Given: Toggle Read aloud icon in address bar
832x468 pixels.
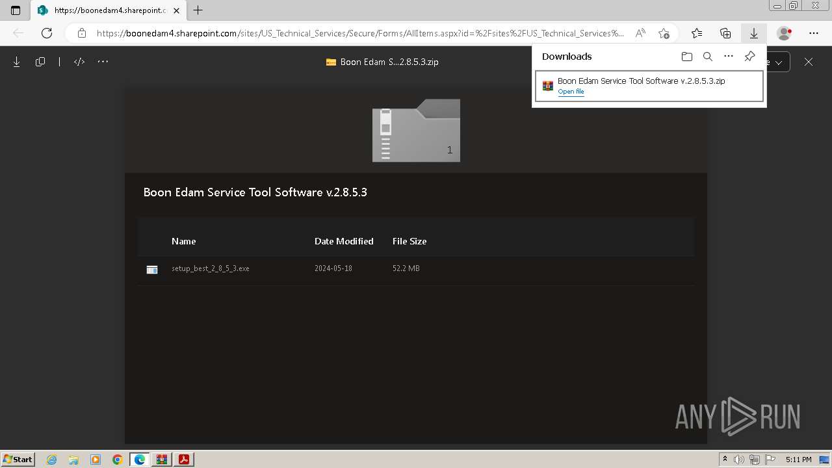Looking at the screenshot, I should pyautogui.click(x=640, y=33).
